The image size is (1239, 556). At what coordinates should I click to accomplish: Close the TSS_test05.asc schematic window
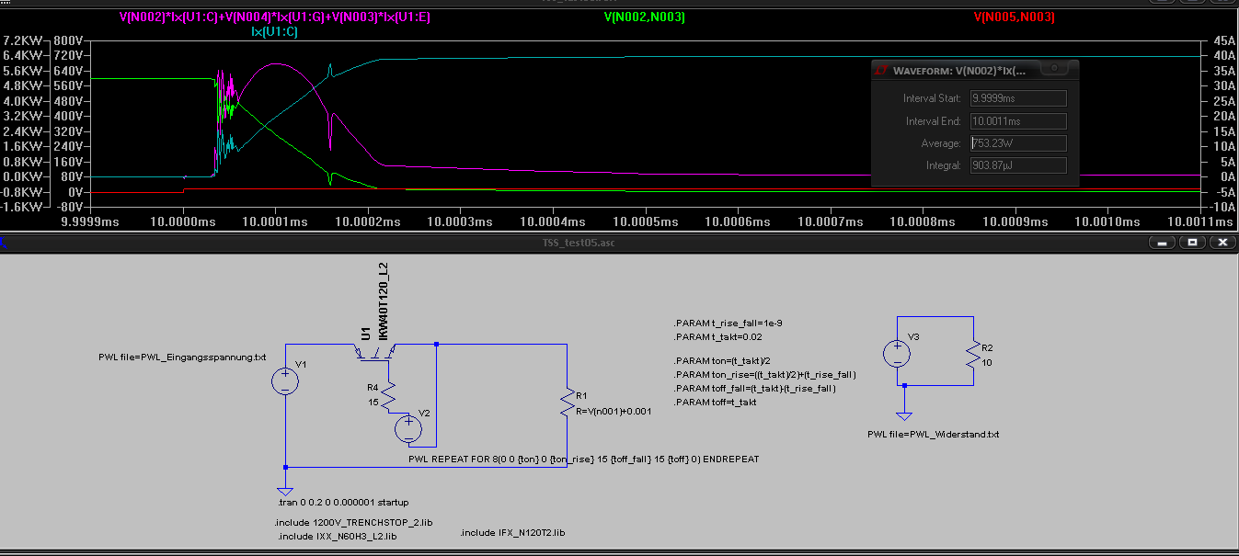point(1222,243)
